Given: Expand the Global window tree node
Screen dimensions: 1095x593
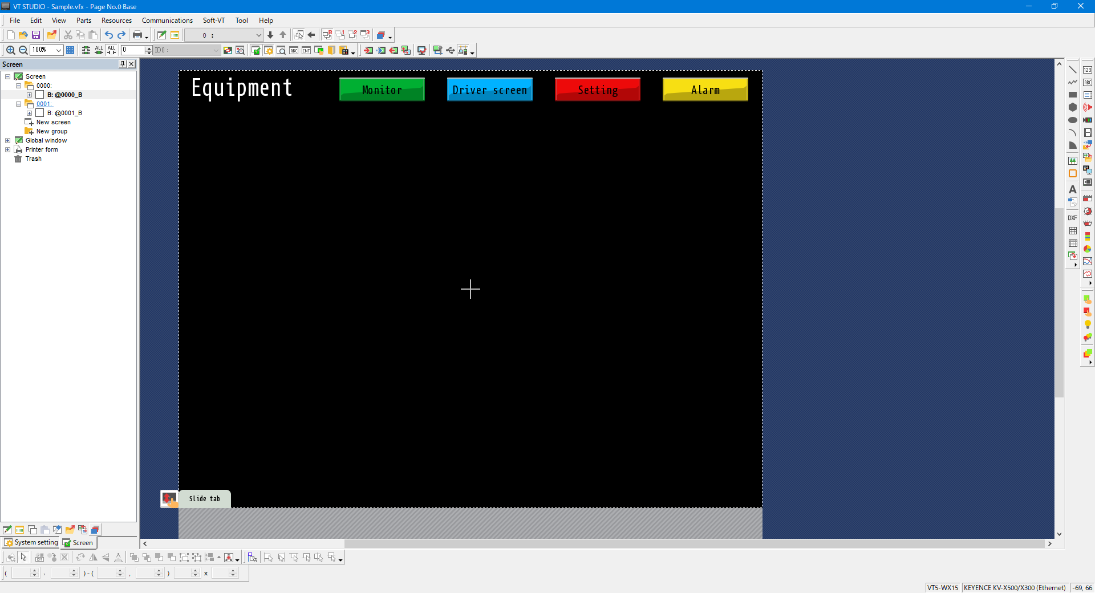Looking at the screenshot, I should point(8,140).
